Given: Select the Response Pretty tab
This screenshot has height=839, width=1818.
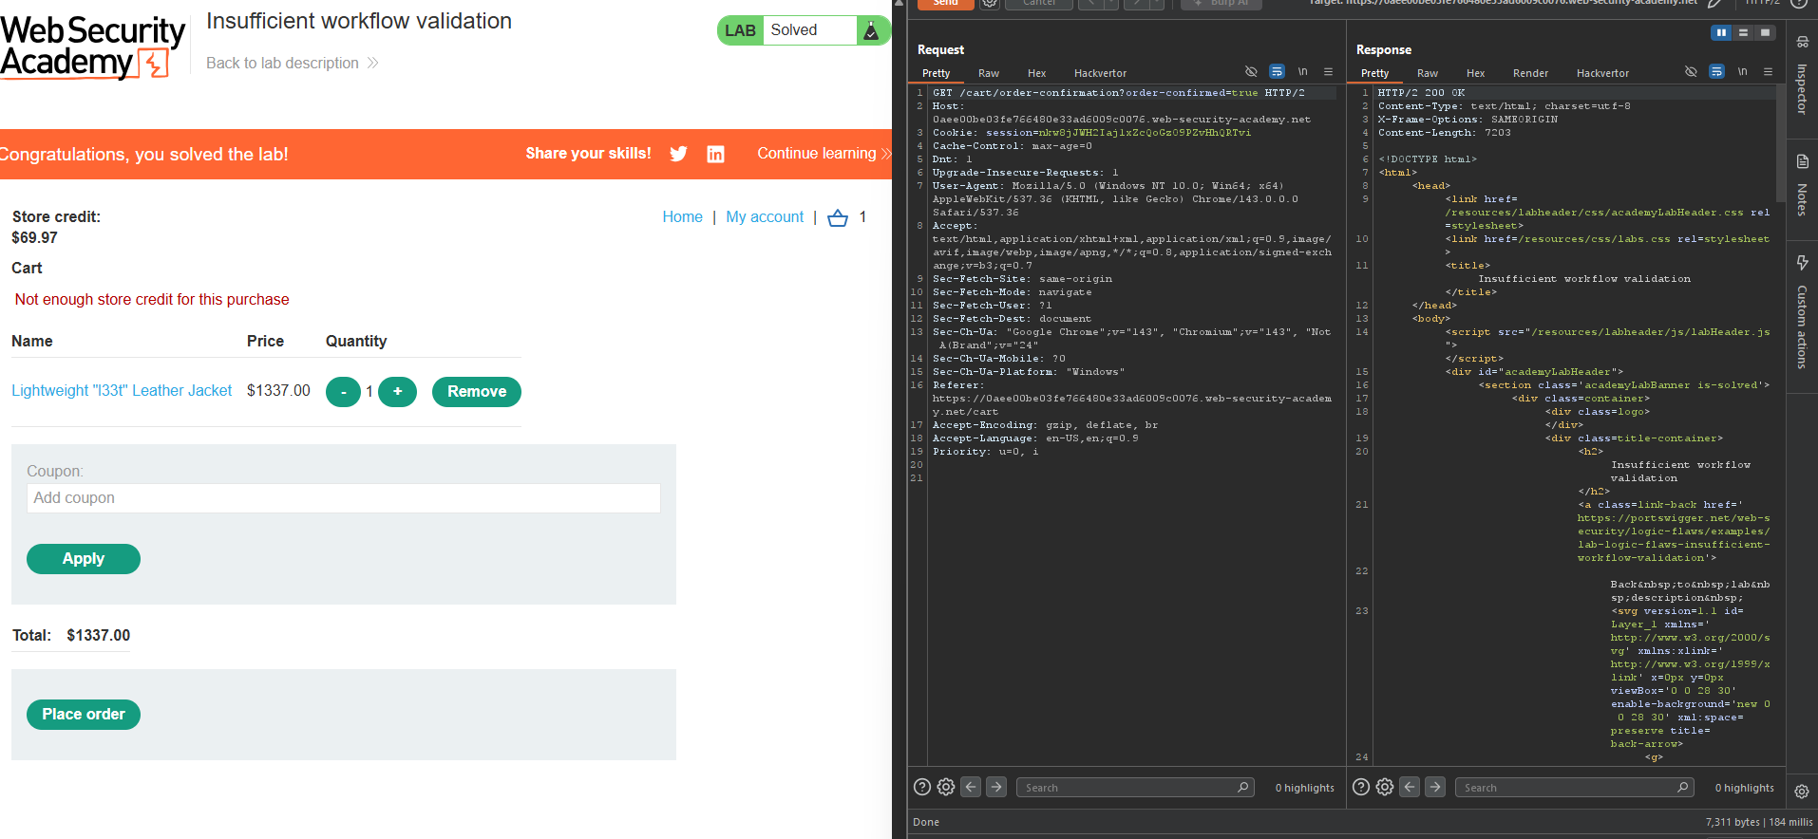Looking at the screenshot, I should [x=1374, y=73].
